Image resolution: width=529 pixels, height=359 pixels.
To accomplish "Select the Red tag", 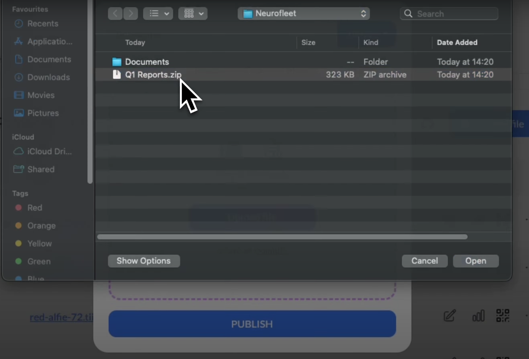I will [34, 208].
